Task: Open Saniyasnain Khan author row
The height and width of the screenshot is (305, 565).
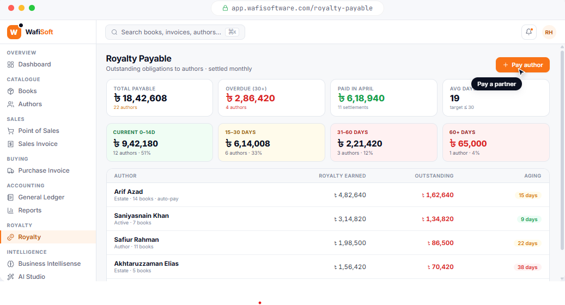Action: pos(328,219)
